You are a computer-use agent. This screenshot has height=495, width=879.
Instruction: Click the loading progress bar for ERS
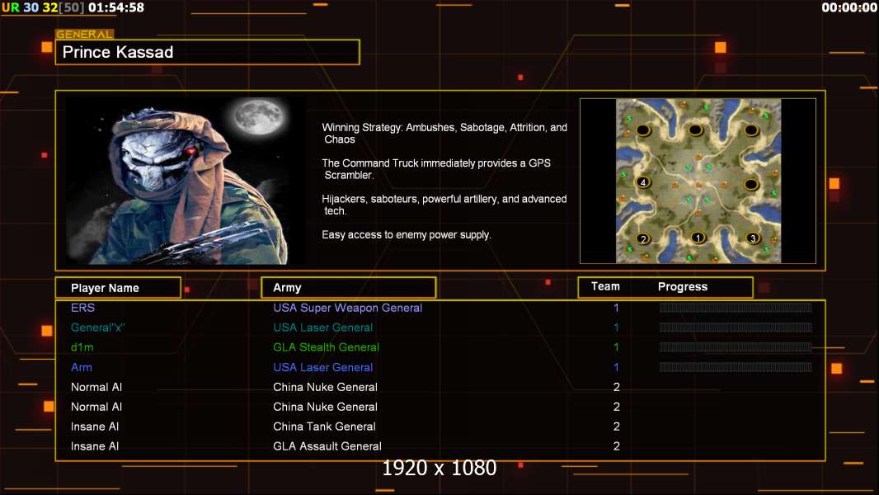pyautogui.click(x=736, y=307)
